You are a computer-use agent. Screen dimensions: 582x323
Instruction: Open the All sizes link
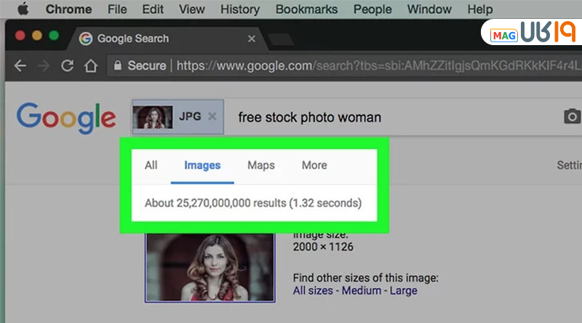click(x=314, y=291)
